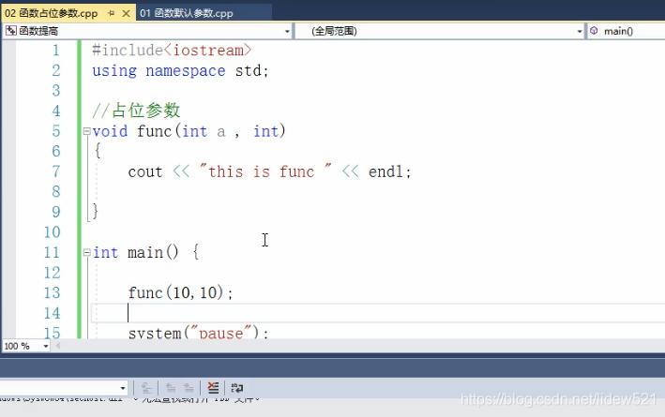Click 'main()' on line 11
Viewport: 665px width, 417px height.
pos(153,253)
